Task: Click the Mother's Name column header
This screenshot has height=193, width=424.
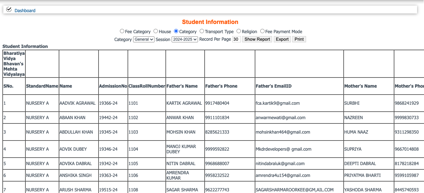Action: coord(360,86)
